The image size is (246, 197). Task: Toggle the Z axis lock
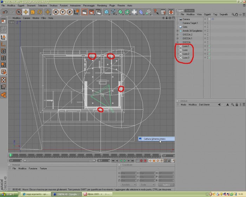70,12
